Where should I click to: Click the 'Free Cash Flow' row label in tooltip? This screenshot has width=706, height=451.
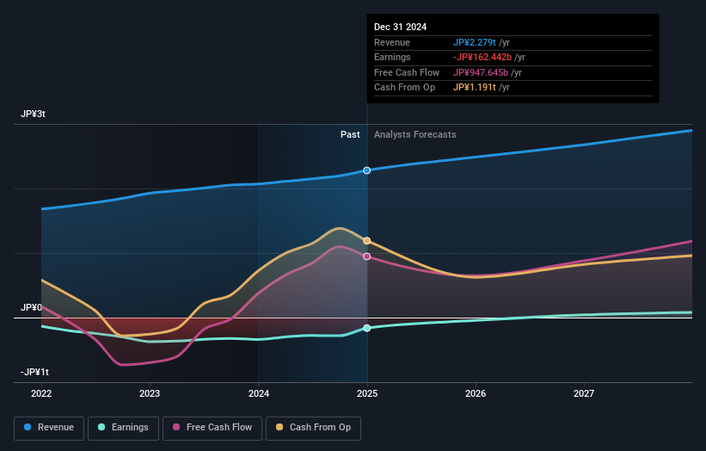pyautogui.click(x=407, y=72)
